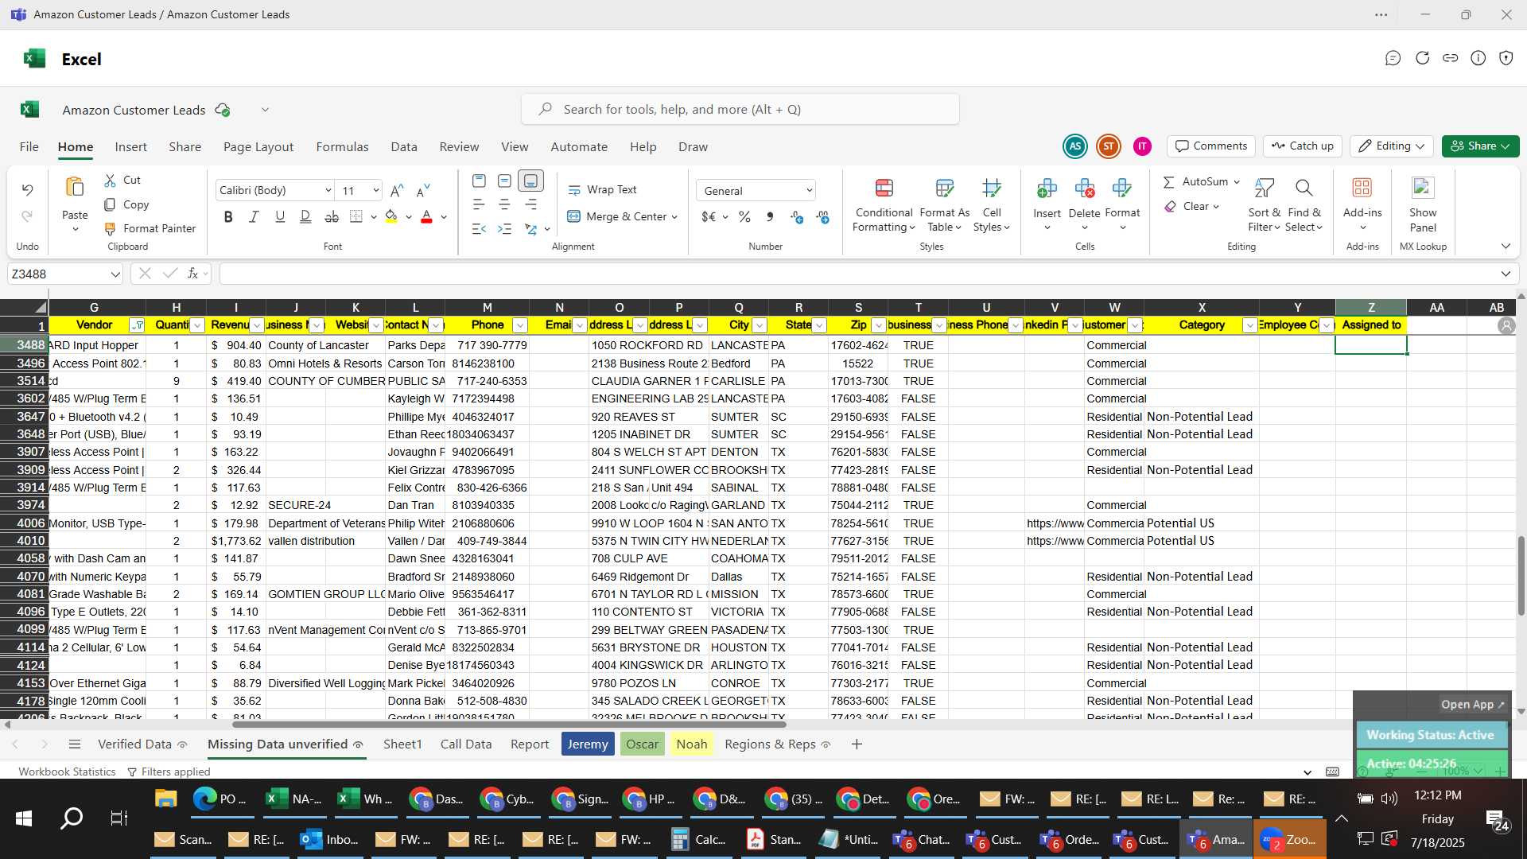Open the Category column filter dropdown
The image size is (1527, 859).
click(x=1249, y=325)
